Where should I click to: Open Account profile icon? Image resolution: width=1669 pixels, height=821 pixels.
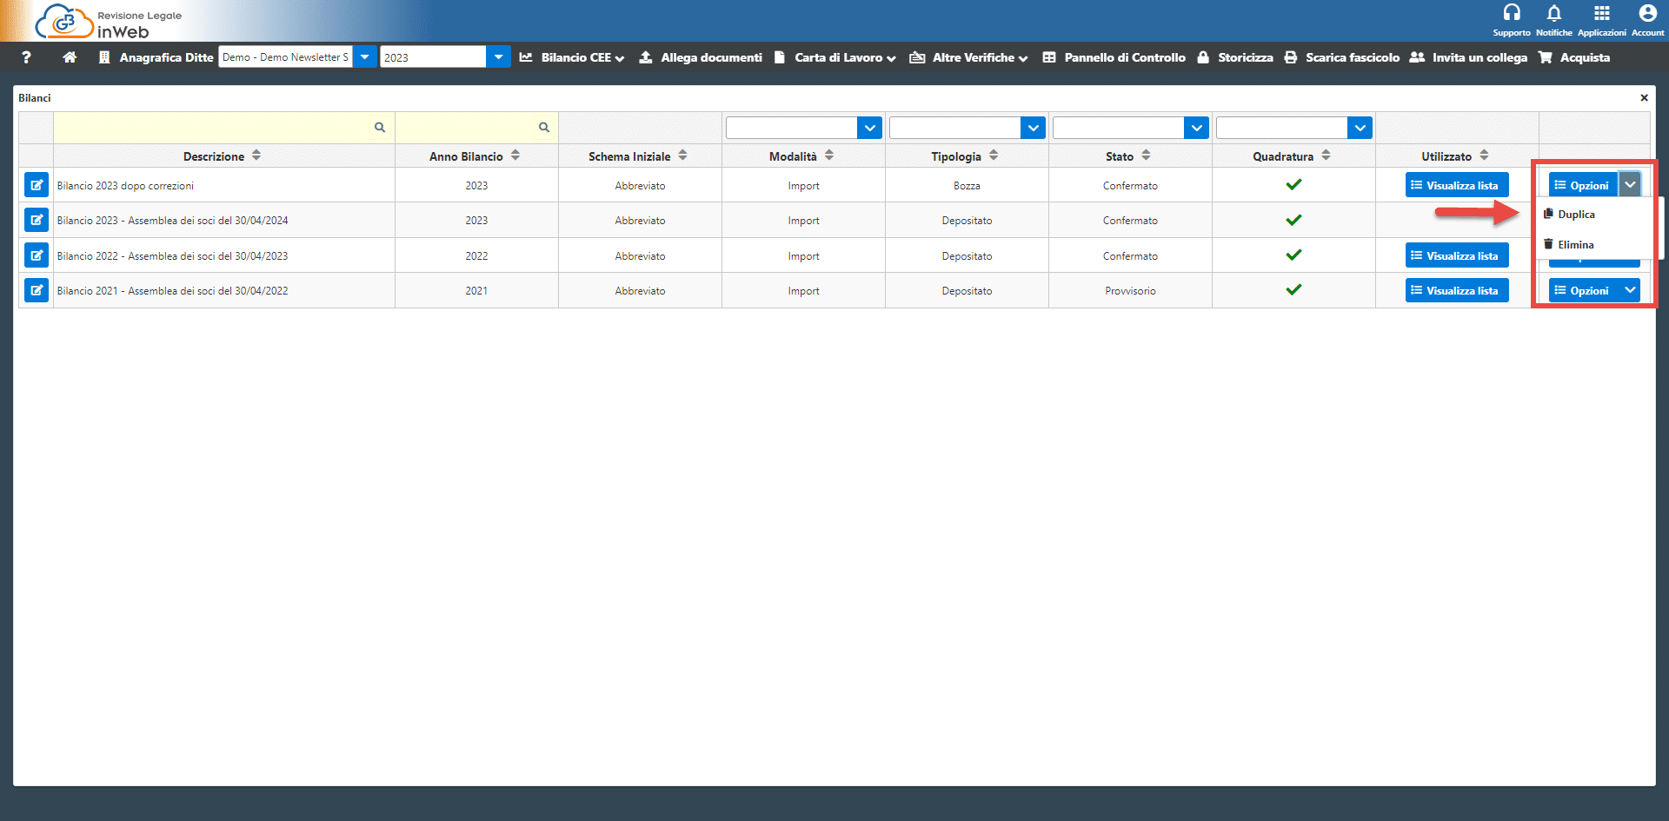click(x=1647, y=13)
